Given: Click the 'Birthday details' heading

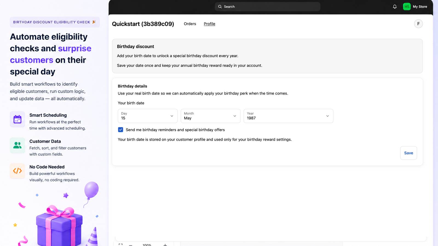Looking at the screenshot, I should (x=132, y=86).
